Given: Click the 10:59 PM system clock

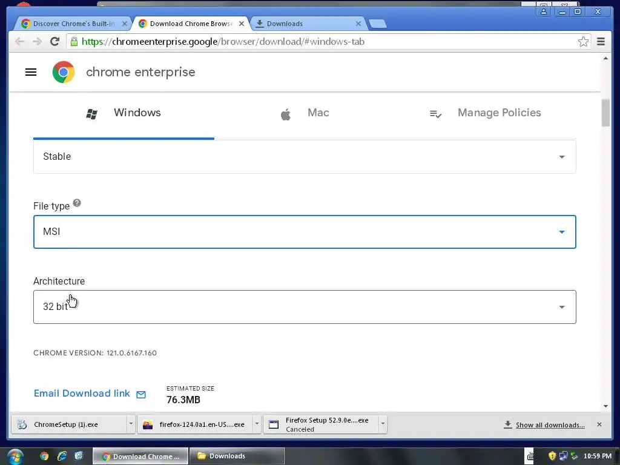Looking at the screenshot, I should pos(598,456).
